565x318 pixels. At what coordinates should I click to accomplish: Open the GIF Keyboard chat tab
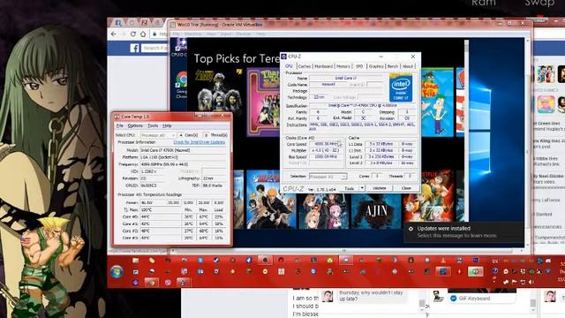coord(482,299)
